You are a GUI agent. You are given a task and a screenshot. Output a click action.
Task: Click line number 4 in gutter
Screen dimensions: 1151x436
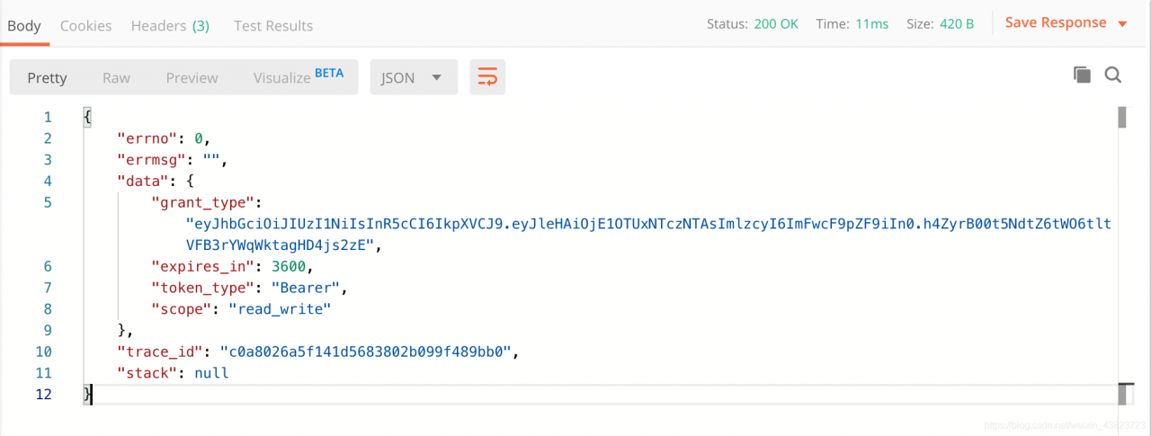[x=46, y=181]
